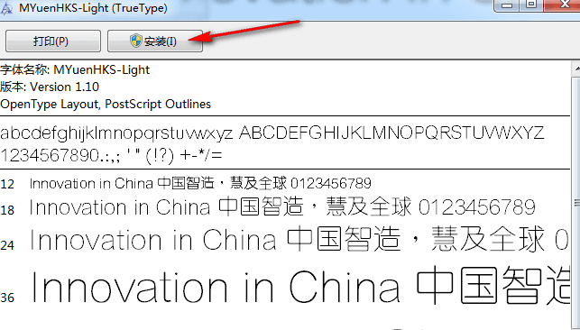Click the 12-point Innovation in China sample
This screenshot has height=330, width=580.
[x=200, y=183]
